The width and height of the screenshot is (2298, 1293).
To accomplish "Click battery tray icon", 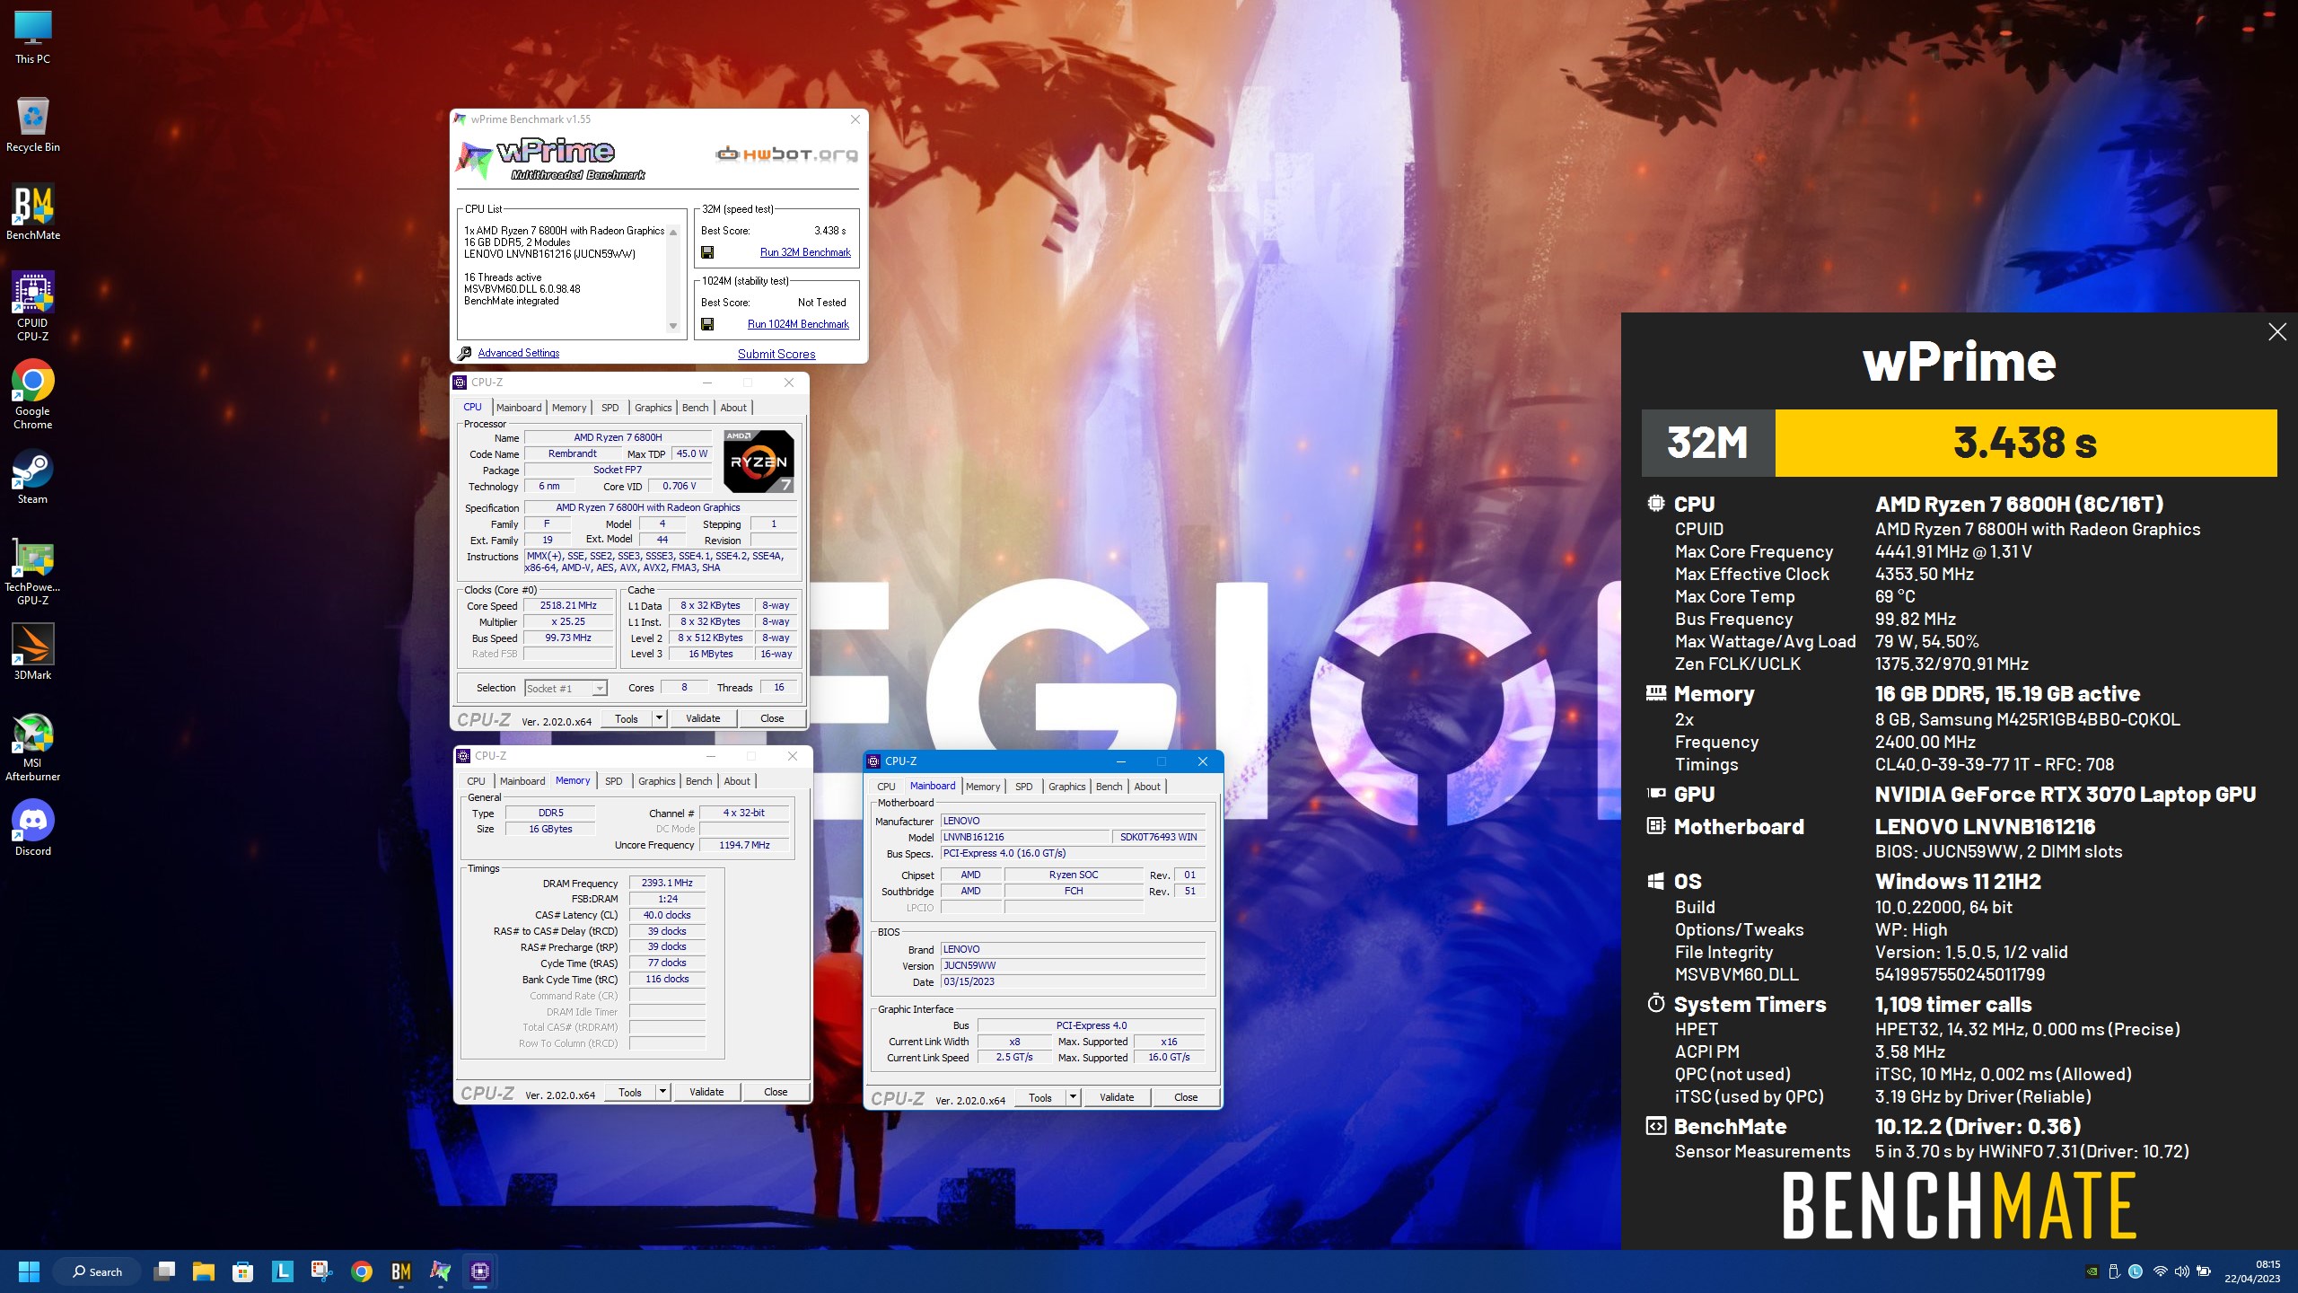I will tap(2204, 1271).
